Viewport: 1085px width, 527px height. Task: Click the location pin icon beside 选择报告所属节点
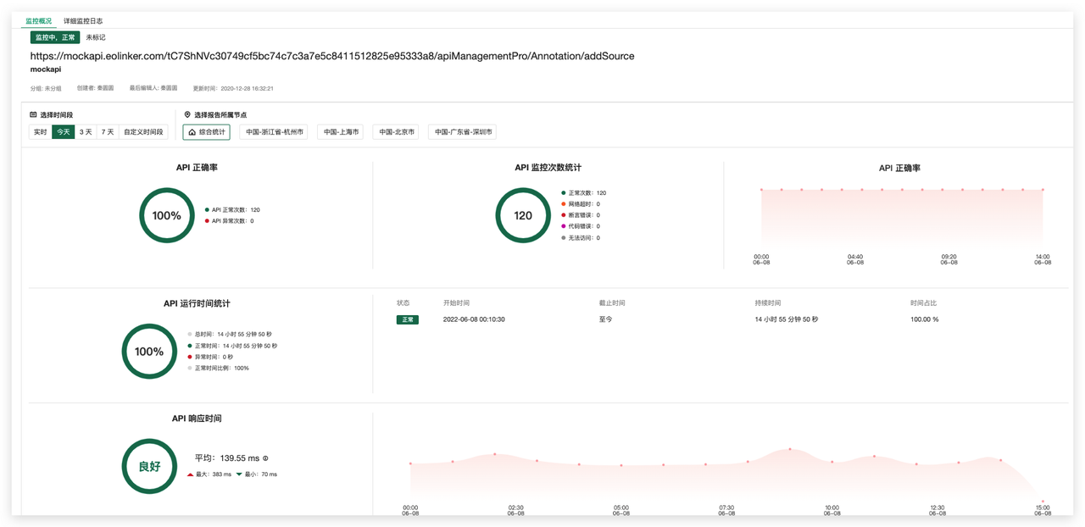coord(187,114)
